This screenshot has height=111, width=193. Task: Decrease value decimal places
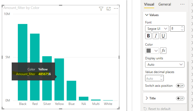161,79
